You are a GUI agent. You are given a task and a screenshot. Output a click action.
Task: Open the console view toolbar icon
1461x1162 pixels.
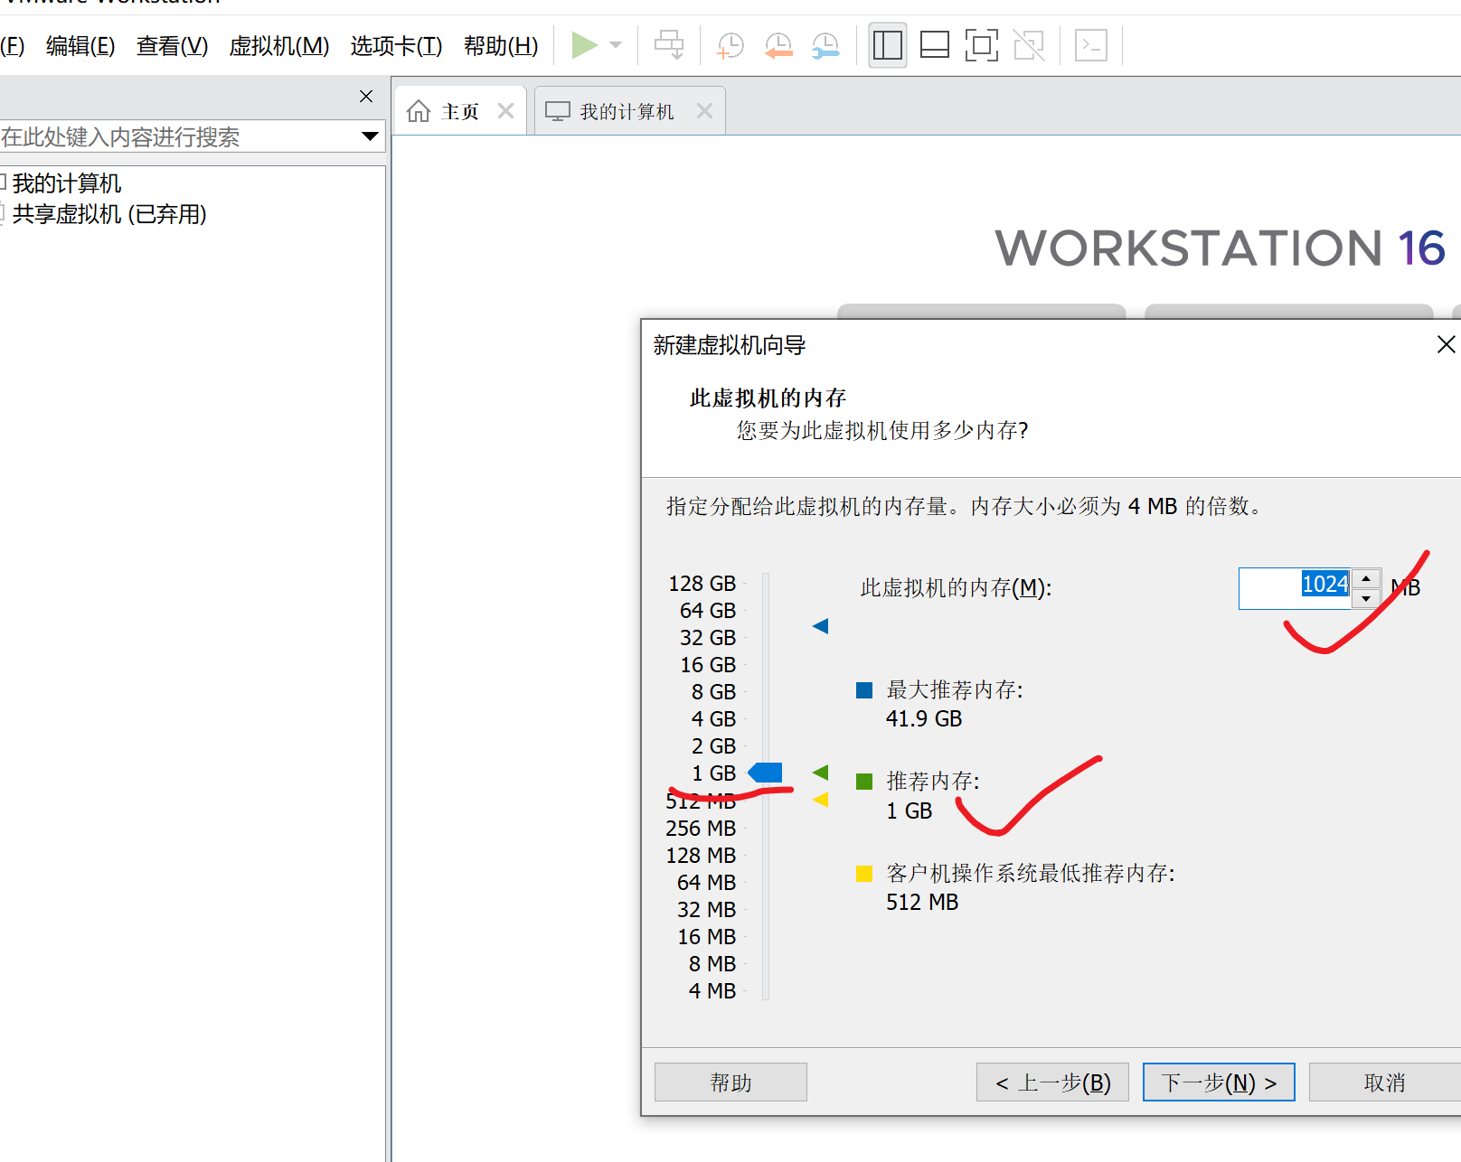(1091, 45)
